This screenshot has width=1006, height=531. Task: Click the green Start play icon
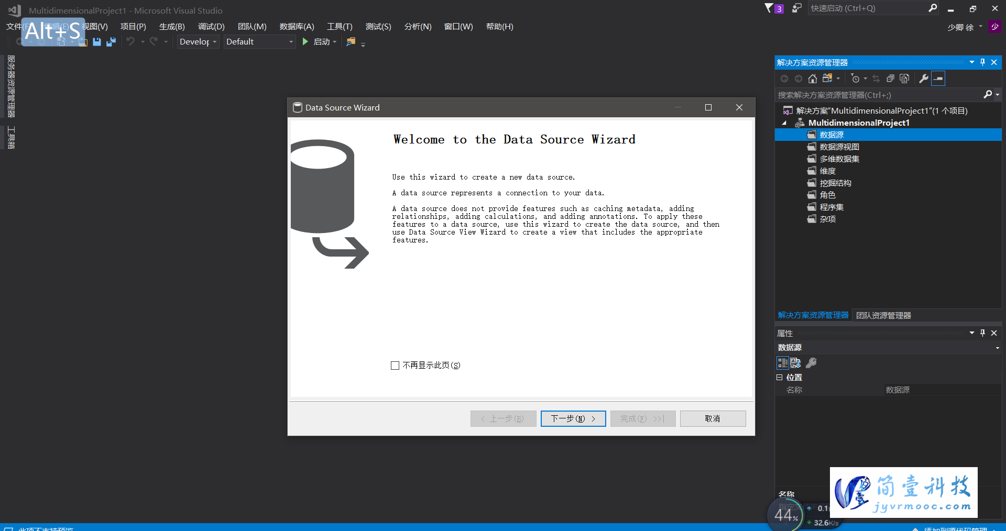(x=305, y=41)
